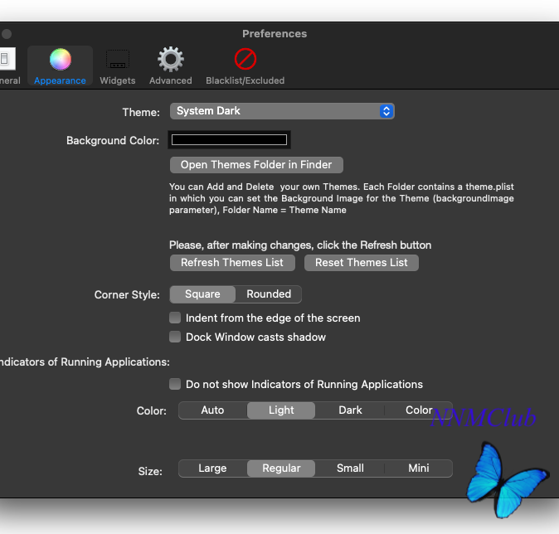Choose Regular indicator size

point(281,468)
